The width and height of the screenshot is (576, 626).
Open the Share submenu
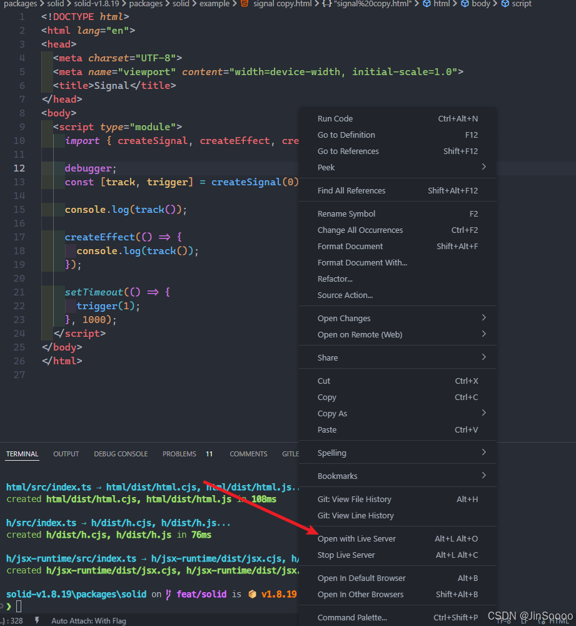[x=397, y=358]
